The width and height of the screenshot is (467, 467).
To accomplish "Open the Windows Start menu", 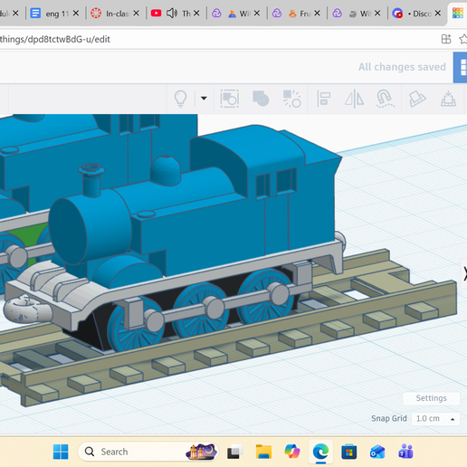I will coord(61,452).
